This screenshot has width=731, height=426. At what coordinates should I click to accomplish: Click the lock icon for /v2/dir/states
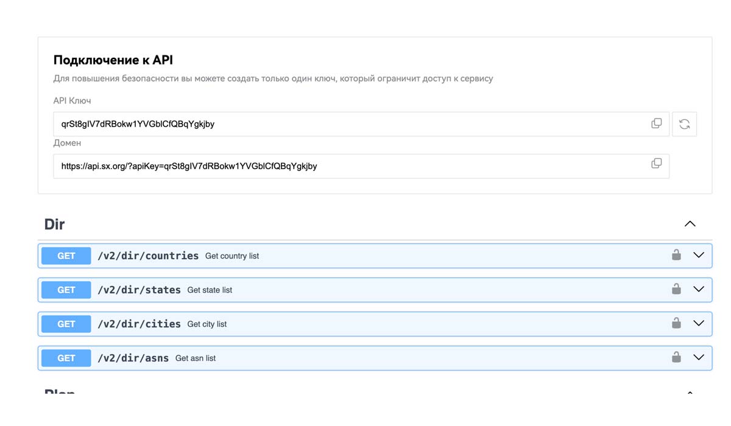(x=676, y=289)
